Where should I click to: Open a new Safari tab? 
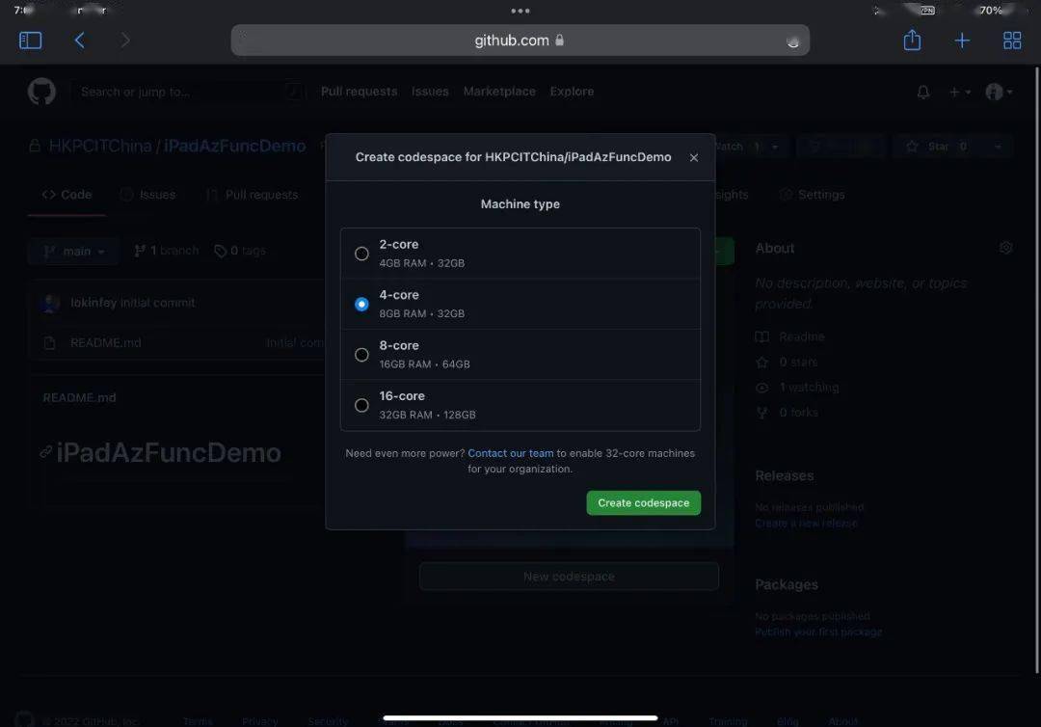point(962,40)
